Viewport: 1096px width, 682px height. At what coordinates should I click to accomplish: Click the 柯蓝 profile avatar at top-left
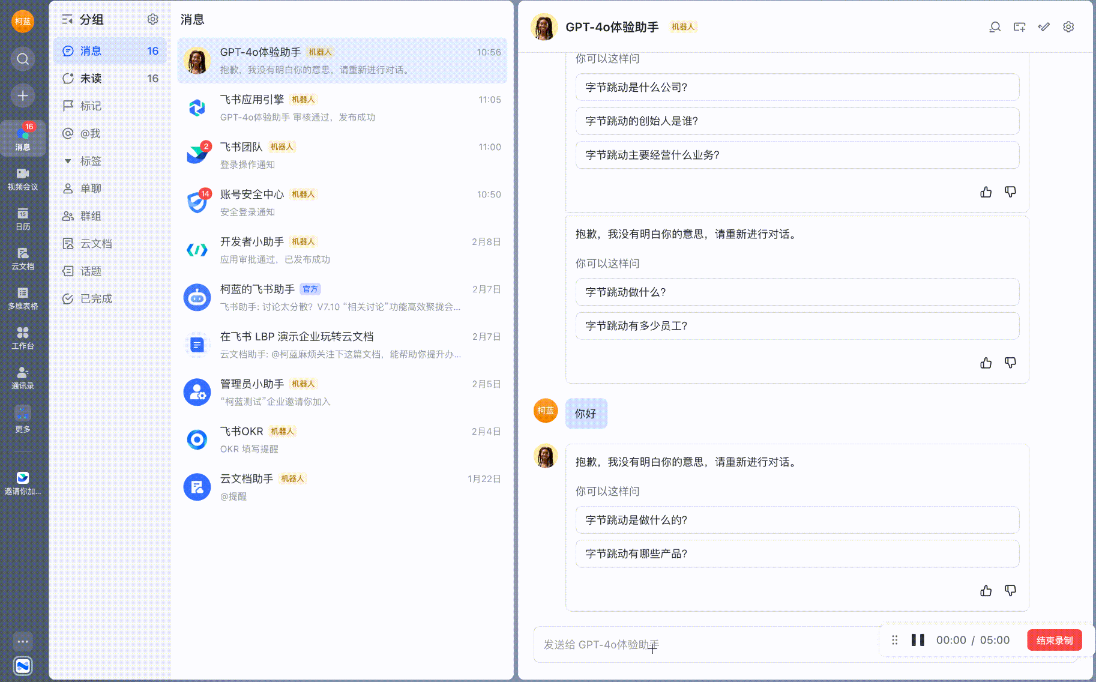coord(23,21)
